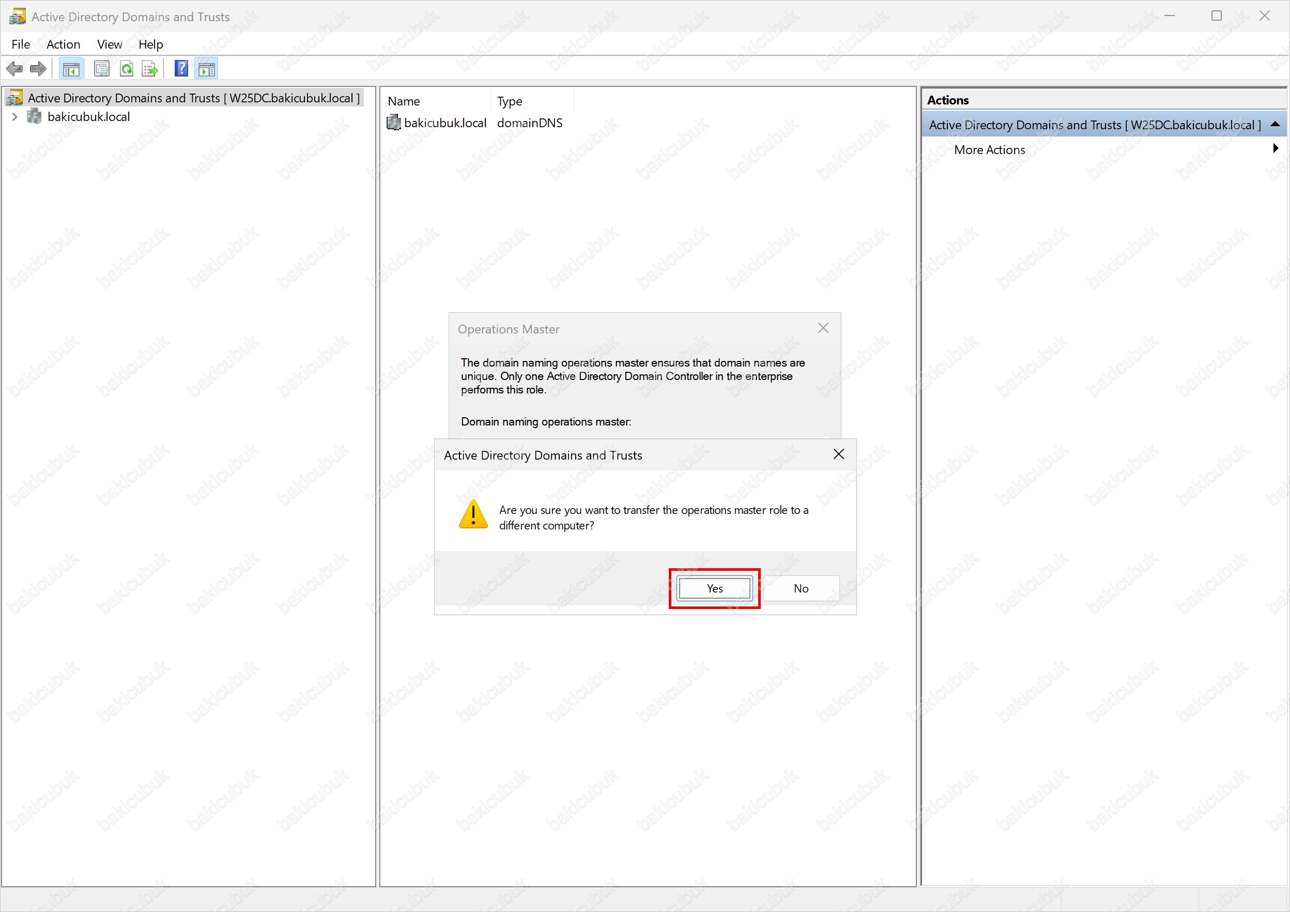Click No to cancel role transfer
The height and width of the screenshot is (912, 1290).
point(801,588)
